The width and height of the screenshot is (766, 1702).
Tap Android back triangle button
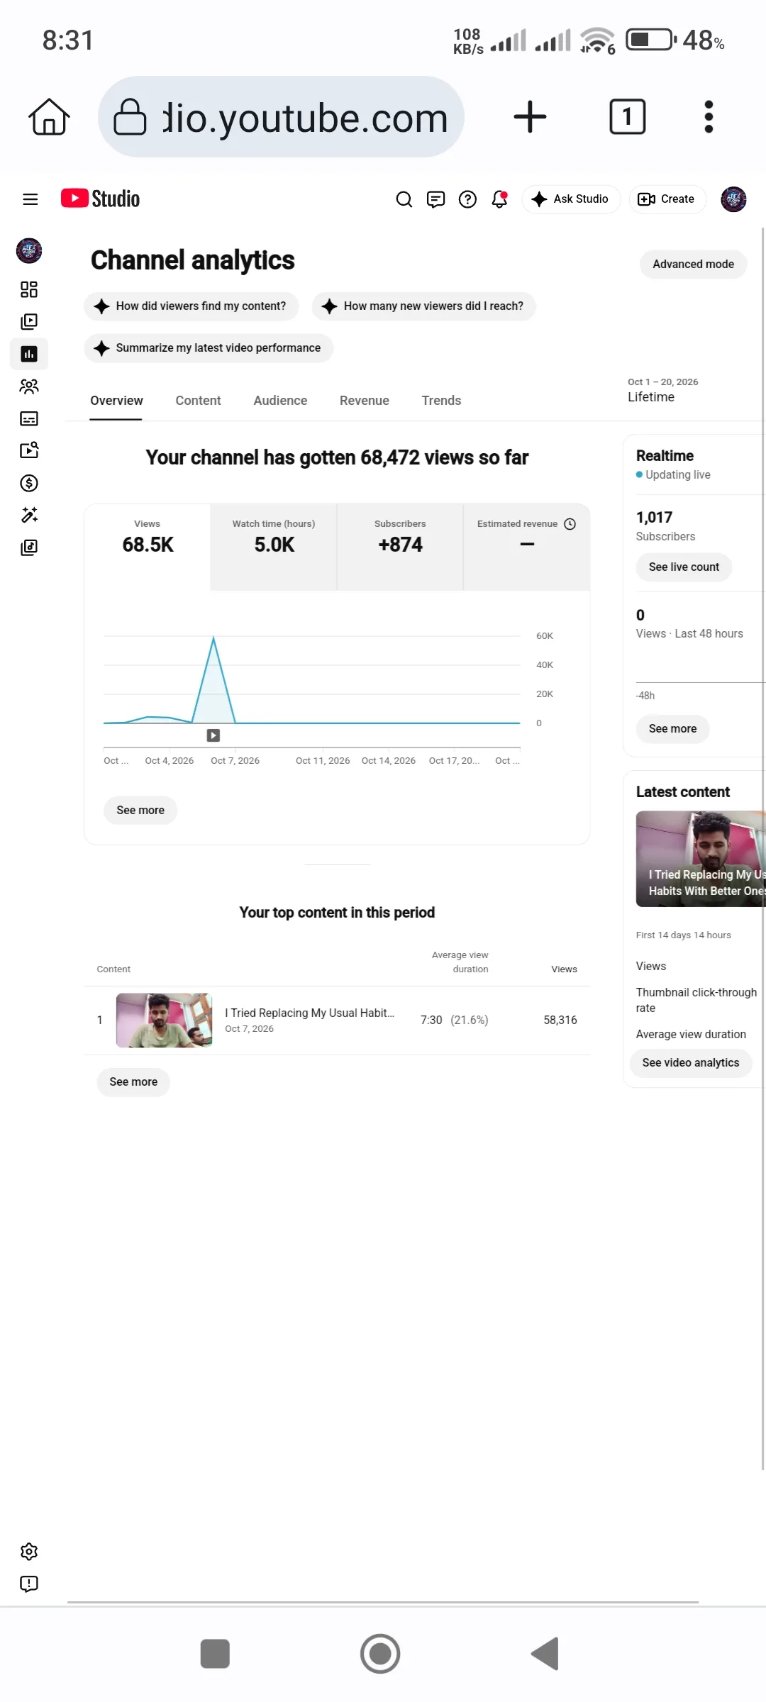point(545,1654)
